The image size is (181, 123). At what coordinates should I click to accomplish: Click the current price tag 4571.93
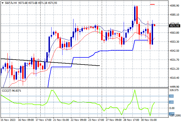[x=174, y=26]
